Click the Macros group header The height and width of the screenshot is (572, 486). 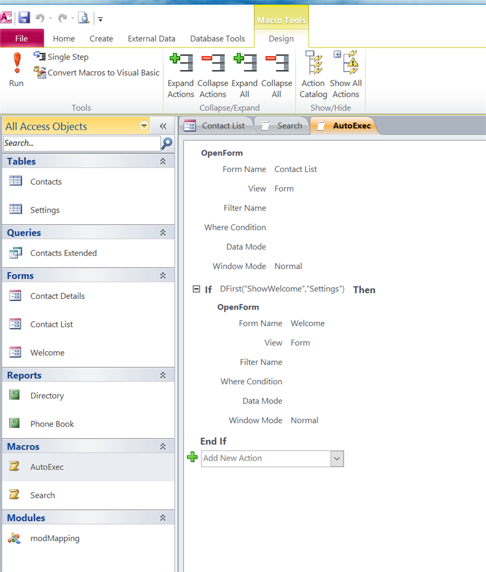coord(88,446)
